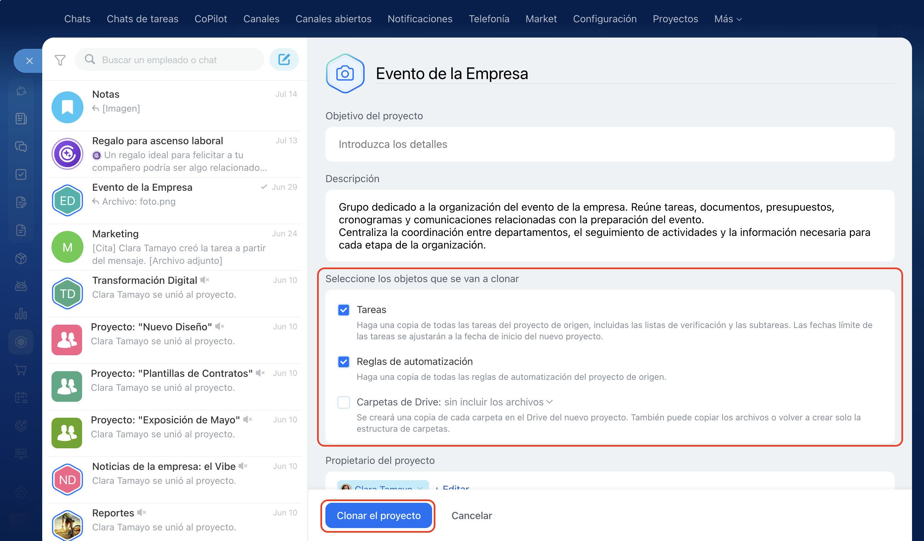Open the target goal icon in left sidebar

pos(21,426)
